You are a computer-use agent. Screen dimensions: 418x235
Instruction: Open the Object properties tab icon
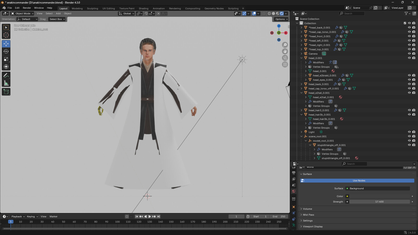pyautogui.click(x=294, y=207)
